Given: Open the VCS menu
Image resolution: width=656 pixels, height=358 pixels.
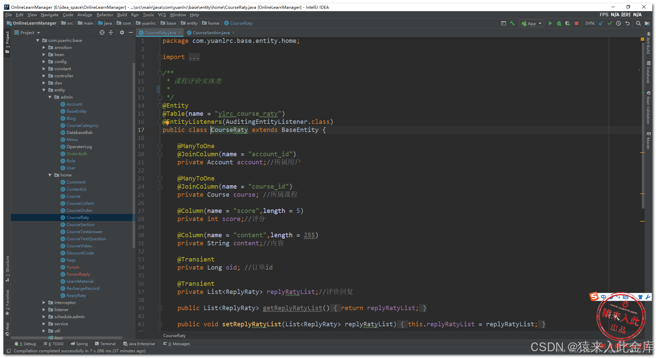Looking at the screenshot, I should coord(162,15).
